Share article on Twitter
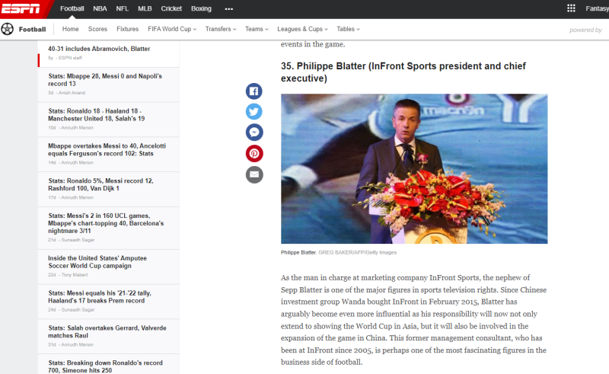Image resolution: width=609 pixels, height=374 pixels. pos(254,112)
